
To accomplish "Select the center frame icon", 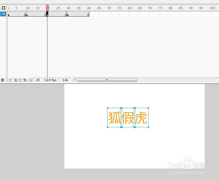I will (10, 80).
